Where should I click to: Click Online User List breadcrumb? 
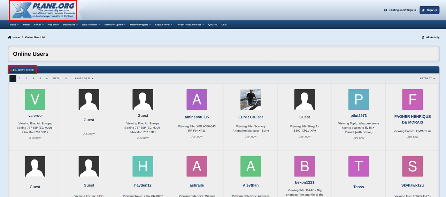[x=35, y=37]
